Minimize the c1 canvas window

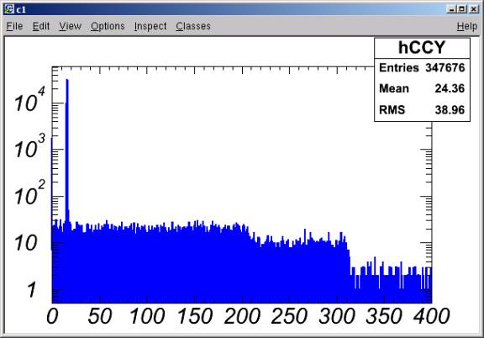[451, 9]
